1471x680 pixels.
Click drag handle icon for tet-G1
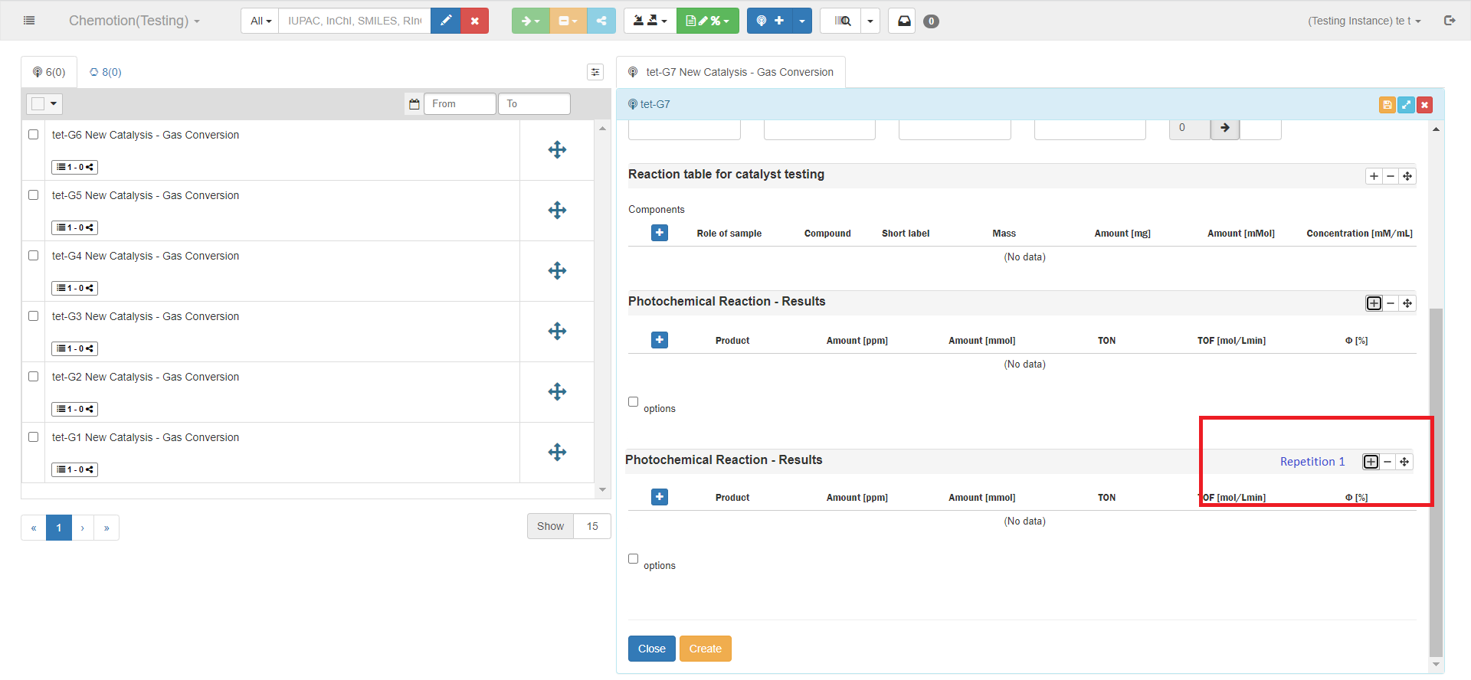(x=557, y=452)
